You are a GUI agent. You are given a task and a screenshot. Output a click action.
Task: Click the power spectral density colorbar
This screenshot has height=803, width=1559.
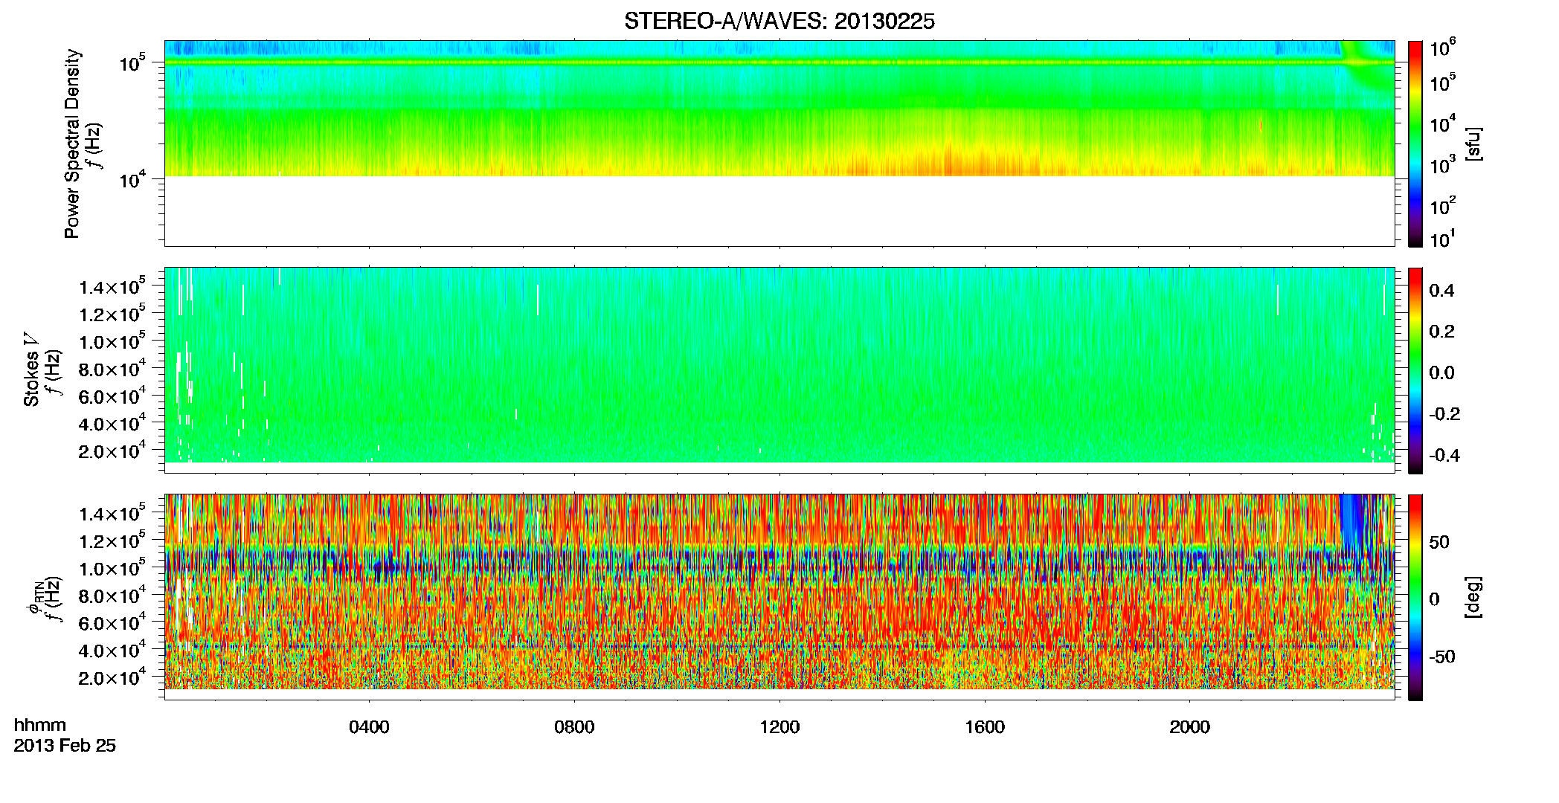pyautogui.click(x=1415, y=143)
